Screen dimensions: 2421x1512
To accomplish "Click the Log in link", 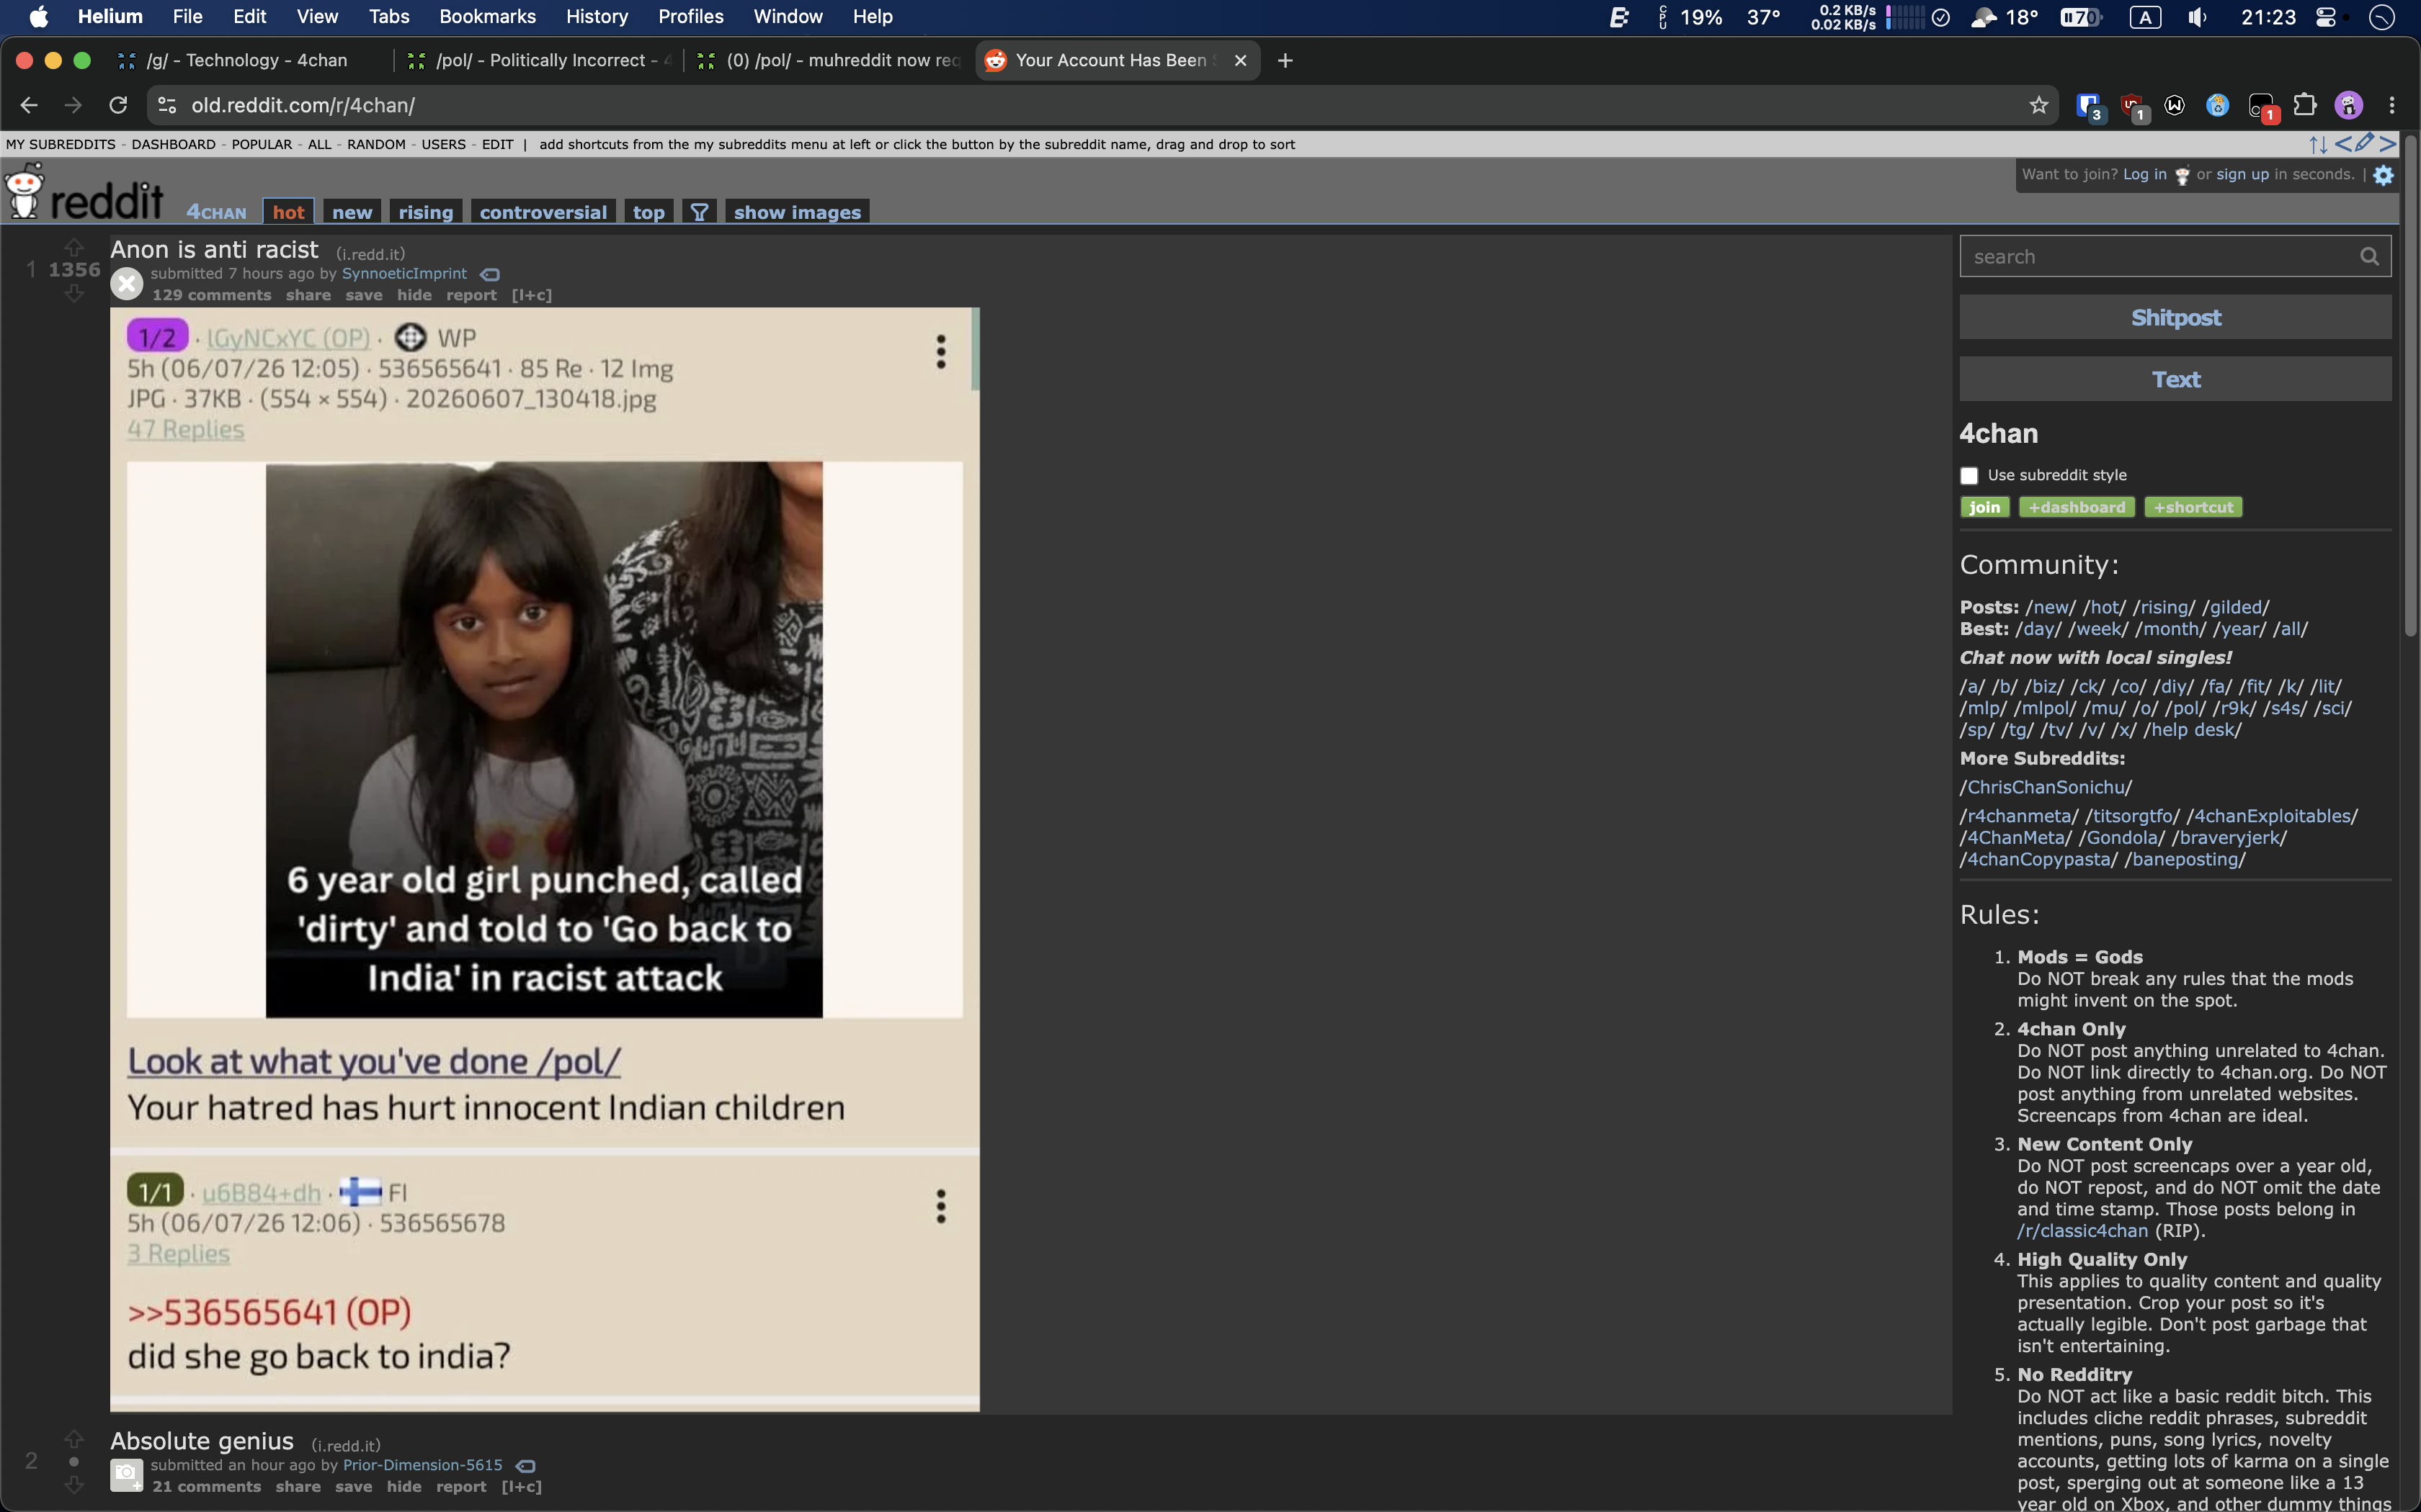I will 2144,174.
